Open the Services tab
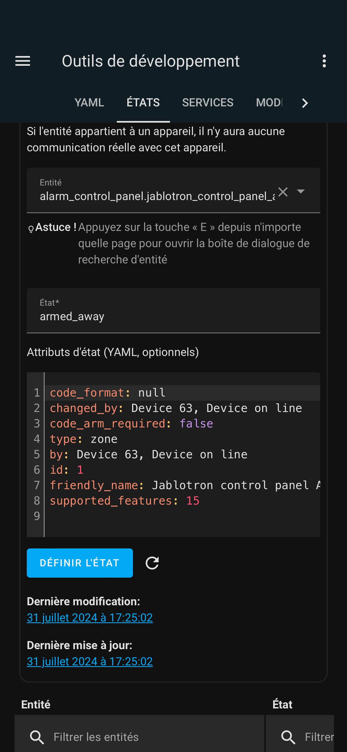This screenshot has width=347, height=752. (208, 103)
